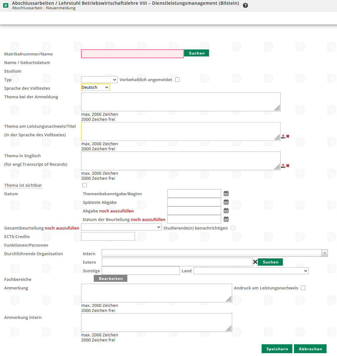Toggle the Thema ist sichtbar checkbox
Screen dimensions: 337x356
(84, 185)
